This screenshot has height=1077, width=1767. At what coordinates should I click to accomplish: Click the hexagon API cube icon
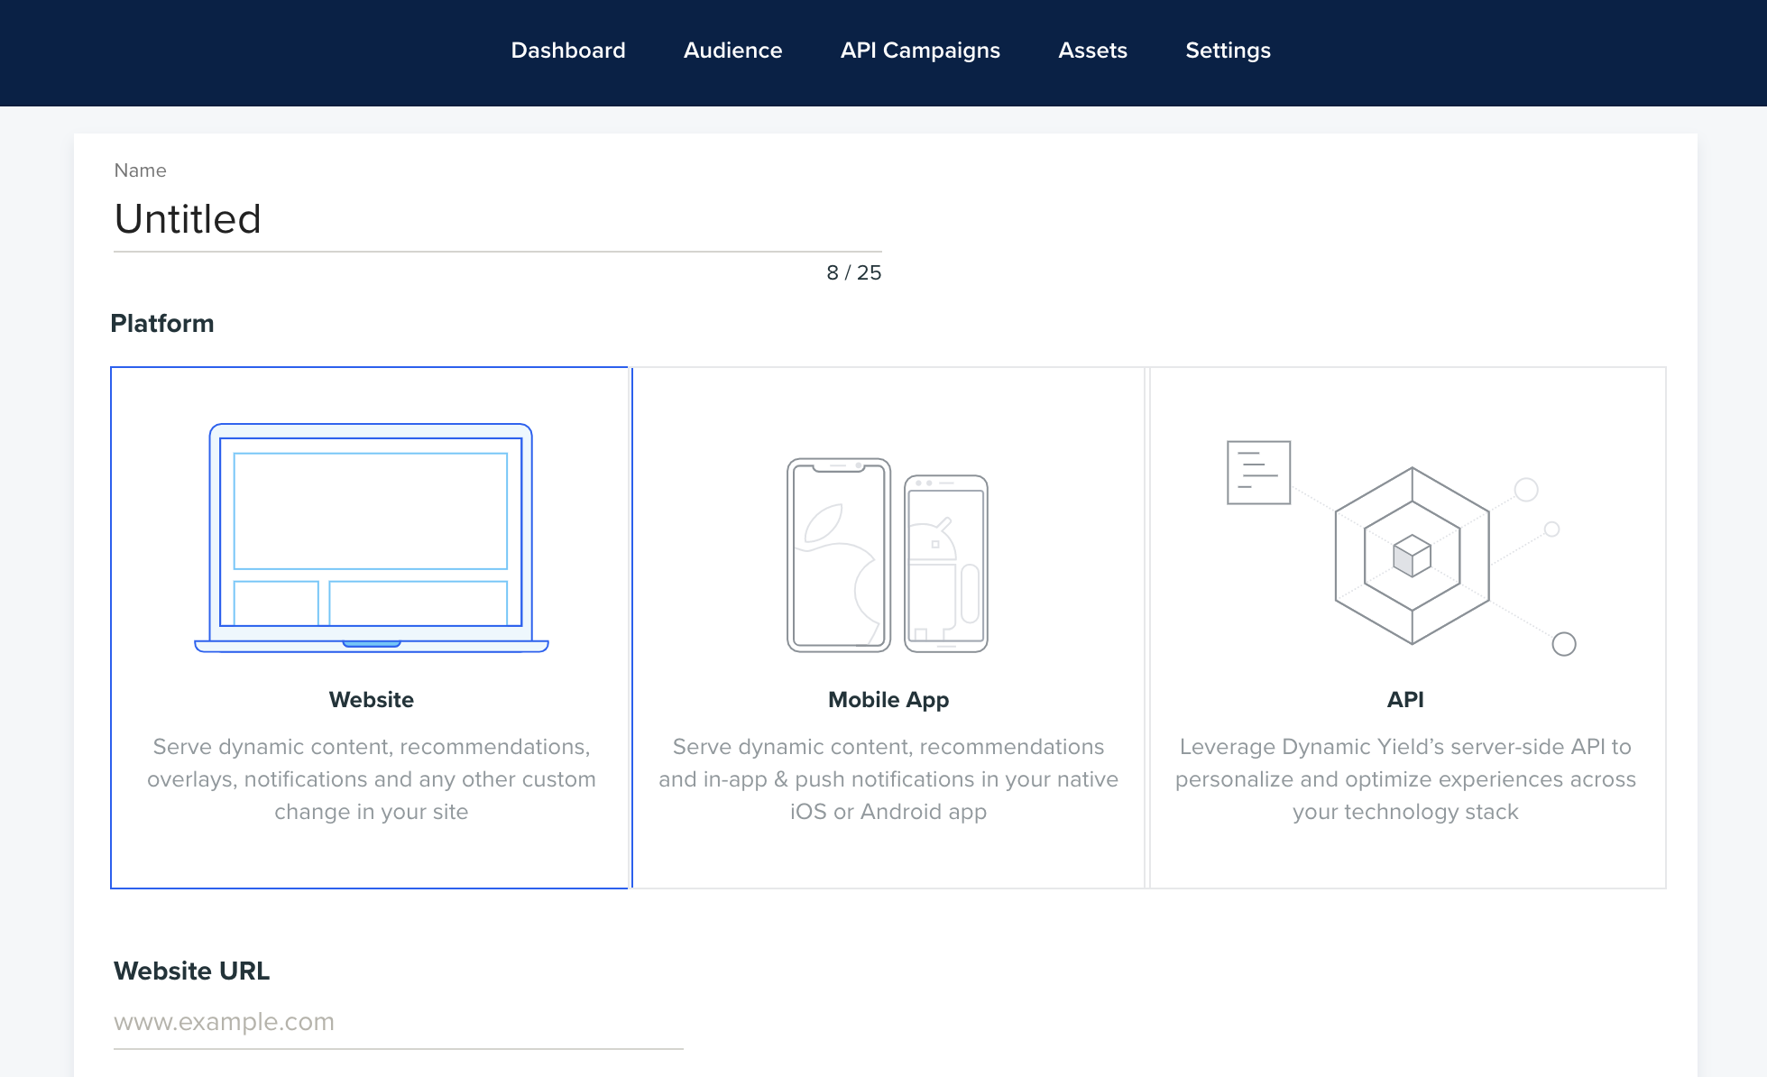pos(1412,555)
